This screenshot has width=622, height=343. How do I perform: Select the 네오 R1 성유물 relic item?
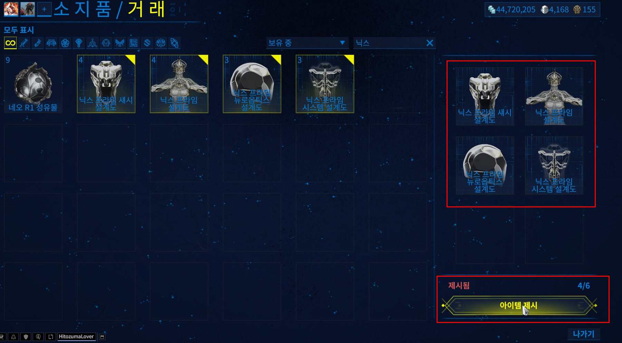click(x=33, y=84)
